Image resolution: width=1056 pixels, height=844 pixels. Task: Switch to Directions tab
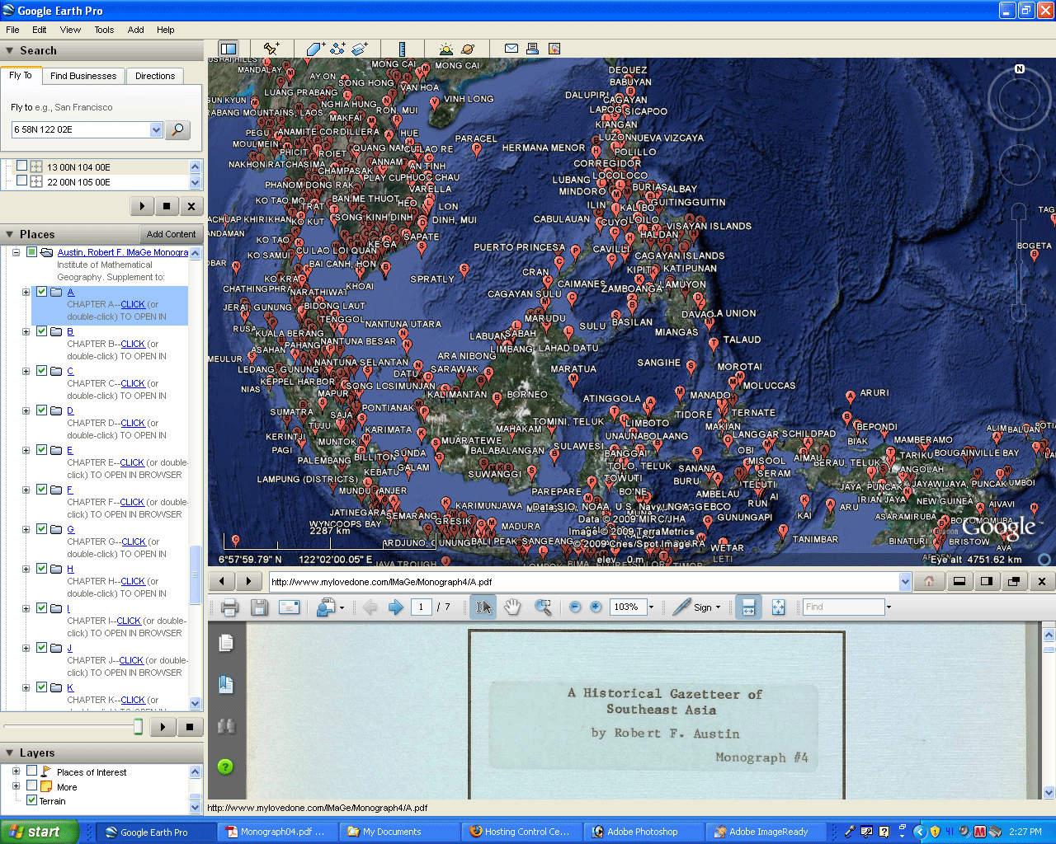[155, 76]
